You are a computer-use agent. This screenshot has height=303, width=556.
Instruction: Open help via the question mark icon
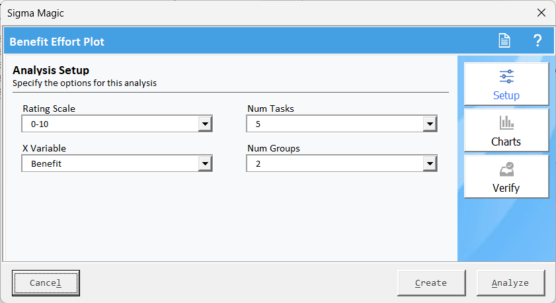pos(537,41)
